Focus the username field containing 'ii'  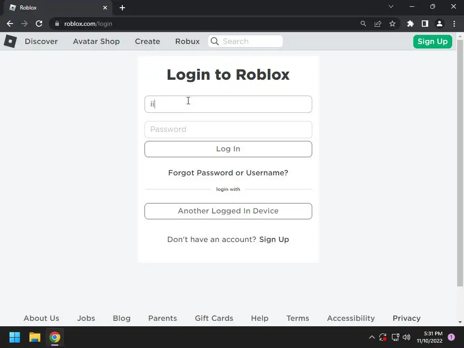coord(228,104)
